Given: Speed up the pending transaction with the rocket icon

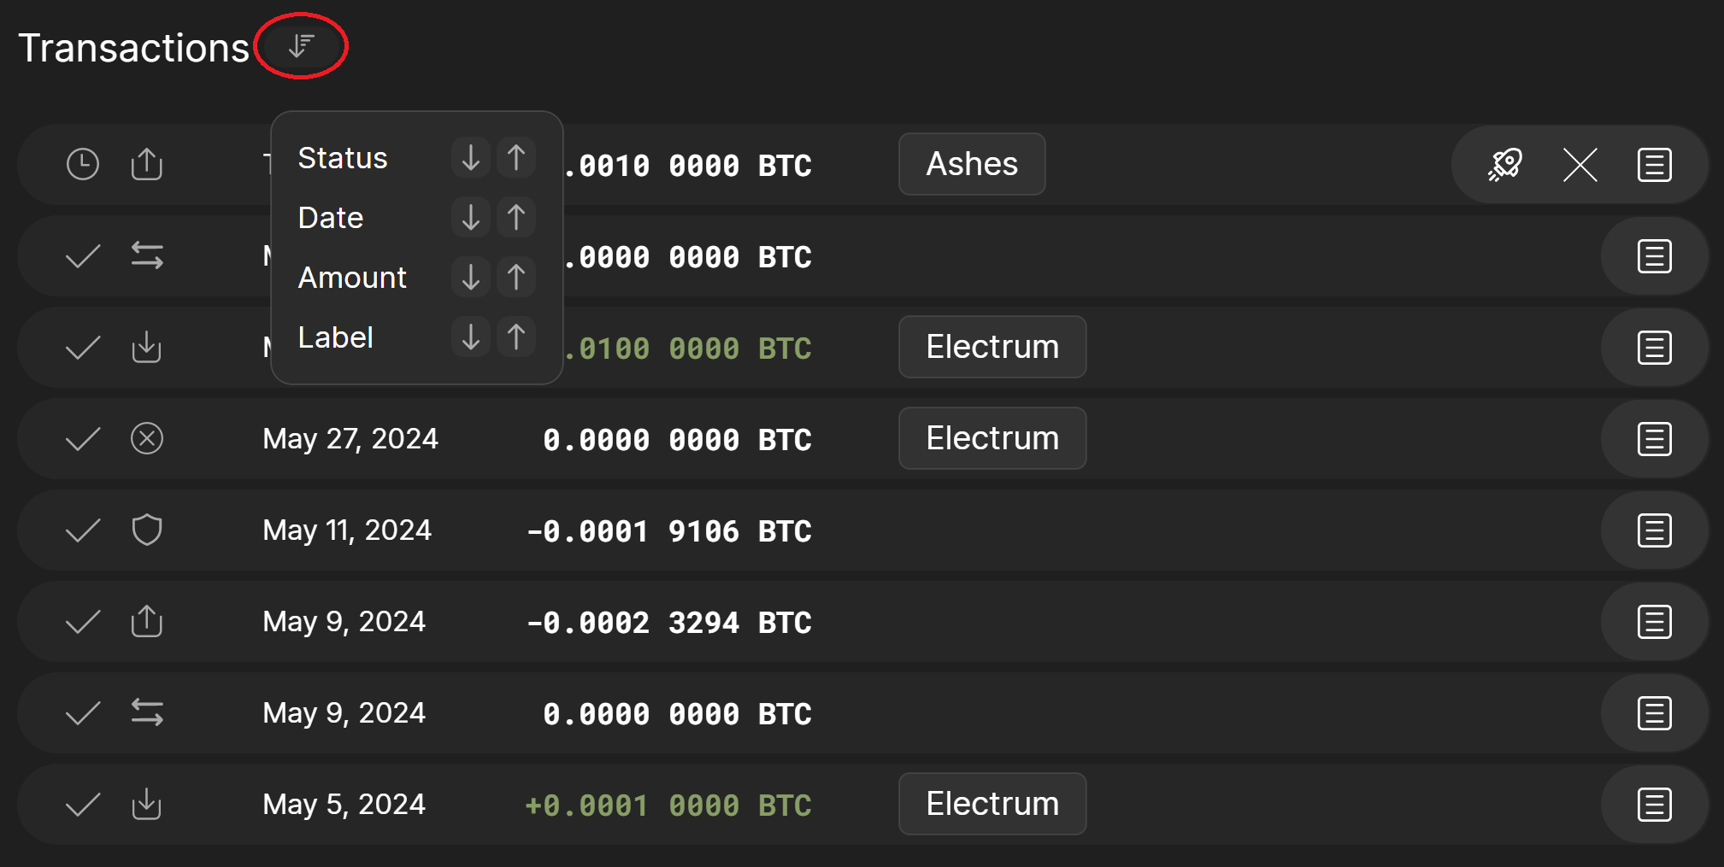Looking at the screenshot, I should 1504,164.
